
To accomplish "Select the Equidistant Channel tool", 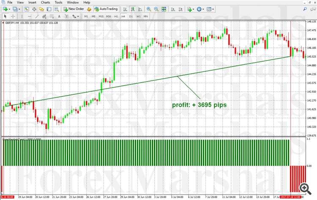I will click(44, 16).
